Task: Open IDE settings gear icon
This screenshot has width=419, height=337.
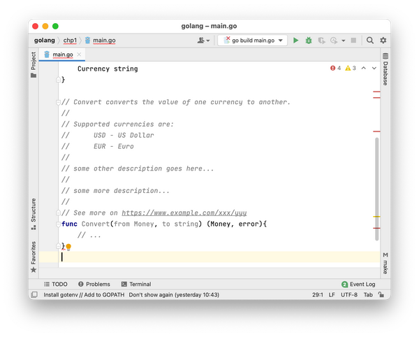Action: click(x=383, y=41)
